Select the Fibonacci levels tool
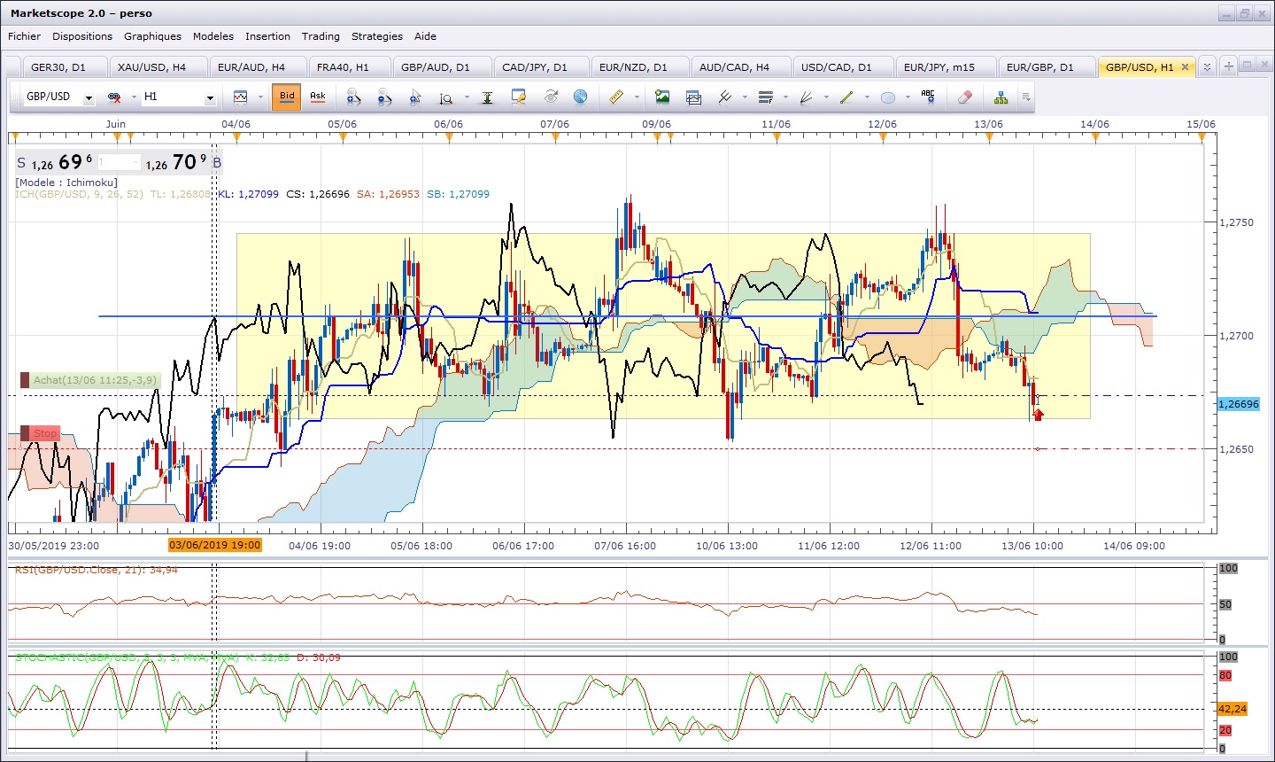Viewport: 1275px width, 762px height. coord(766,97)
